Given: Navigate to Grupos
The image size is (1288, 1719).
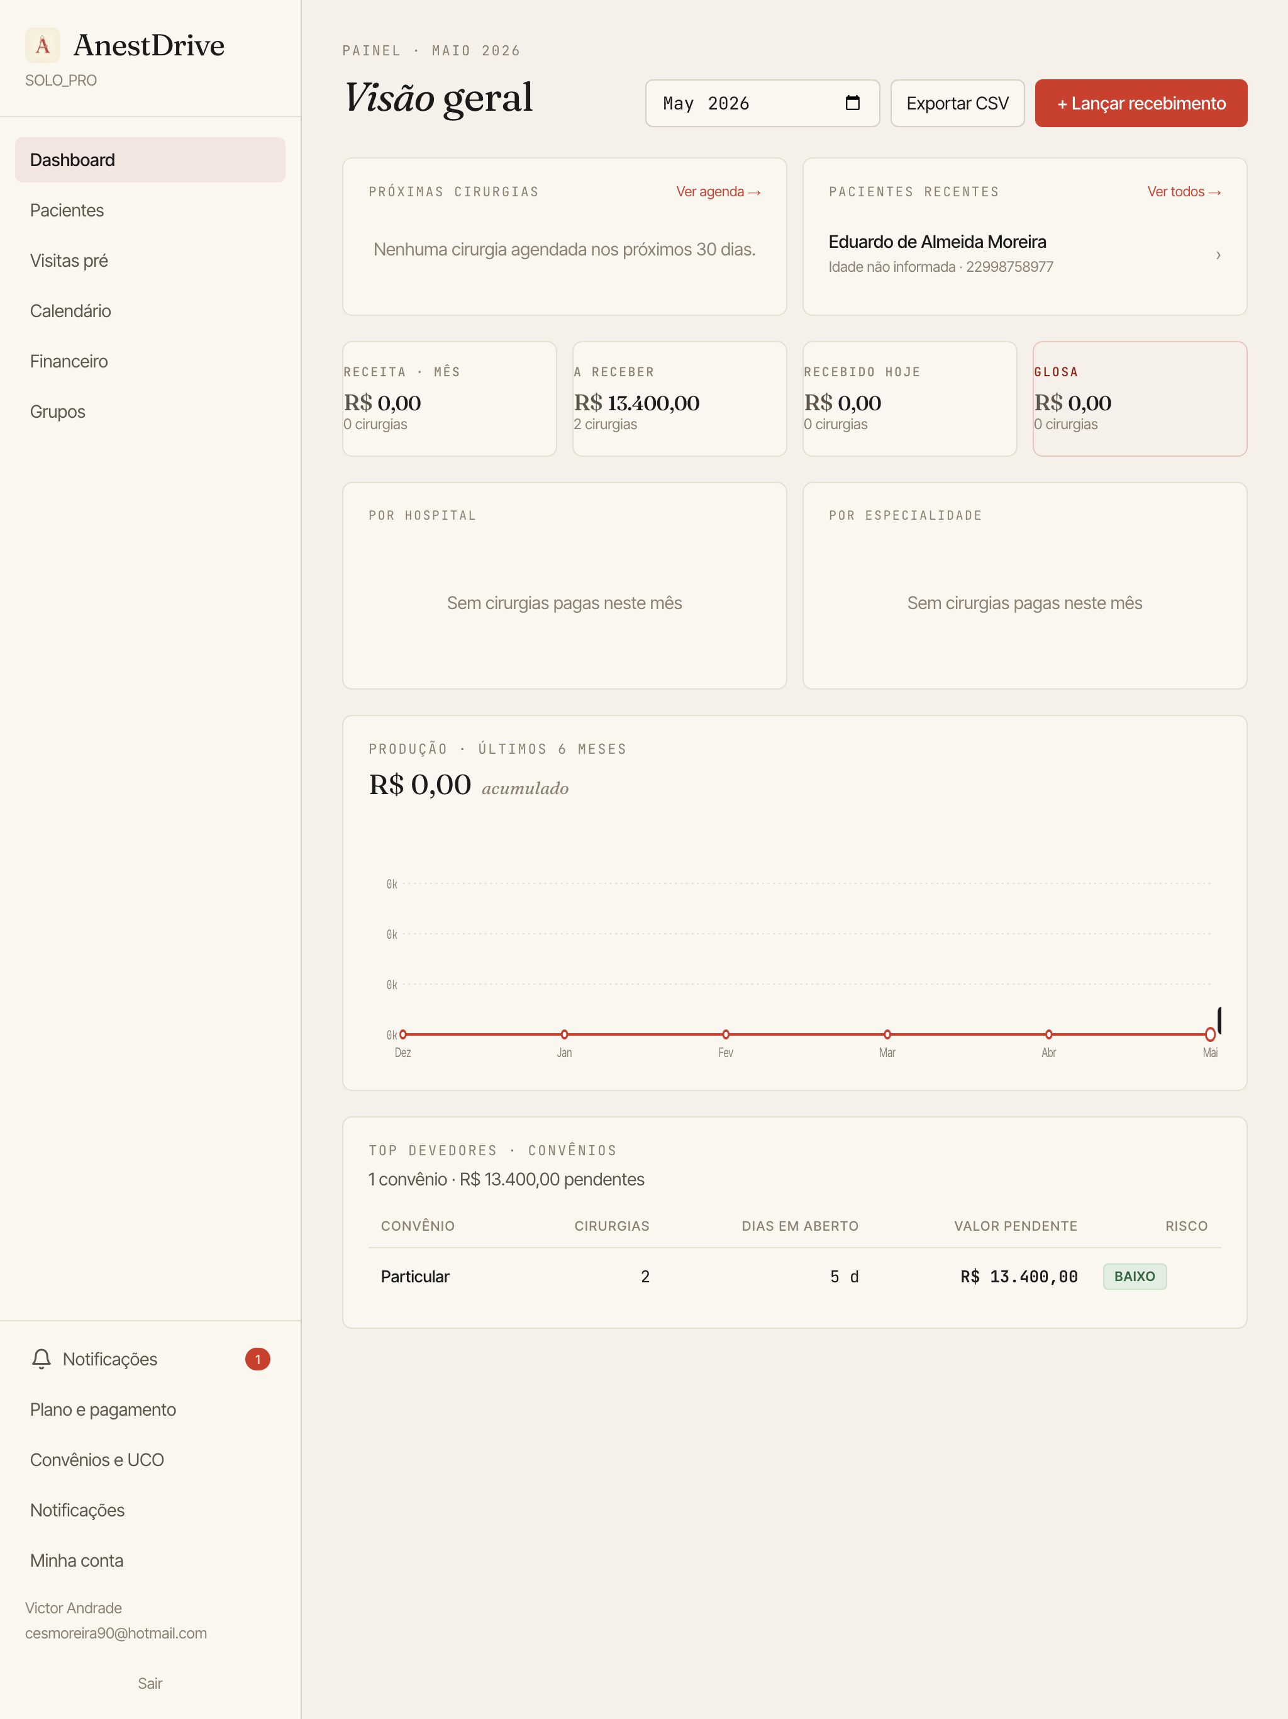Looking at the screenshot, I should tap(150, 412).
